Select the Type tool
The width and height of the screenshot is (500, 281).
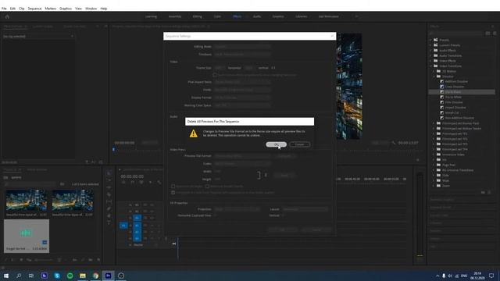pyautogui.click(x=109, y=222)
